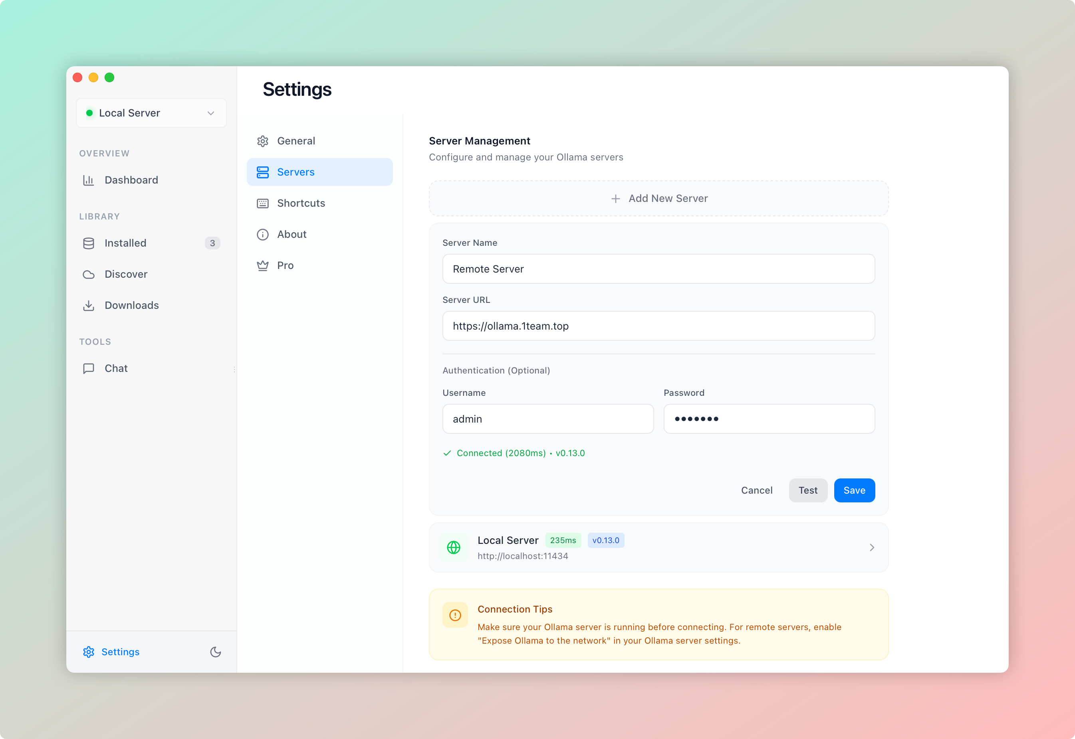
Task: Open the General settings tab
Action: pos(320,141)
